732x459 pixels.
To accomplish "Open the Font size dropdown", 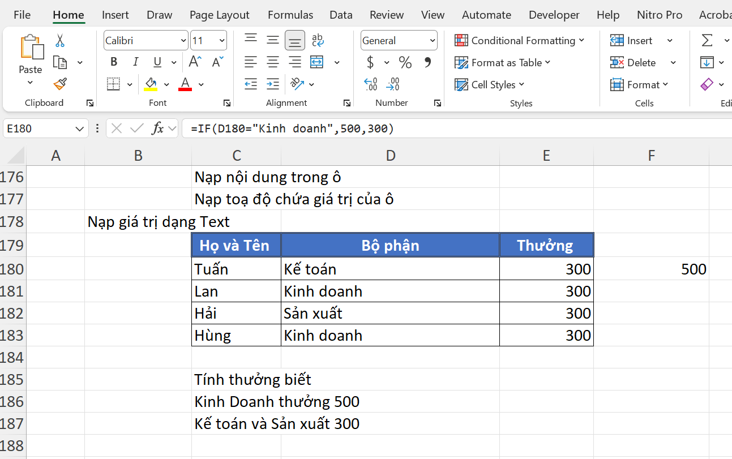I will click(x=222, y=41).
